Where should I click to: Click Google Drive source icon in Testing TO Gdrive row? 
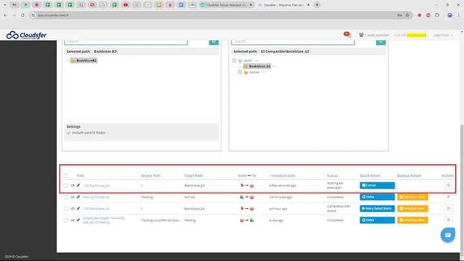pyautogui.click(x=242, y=197)
